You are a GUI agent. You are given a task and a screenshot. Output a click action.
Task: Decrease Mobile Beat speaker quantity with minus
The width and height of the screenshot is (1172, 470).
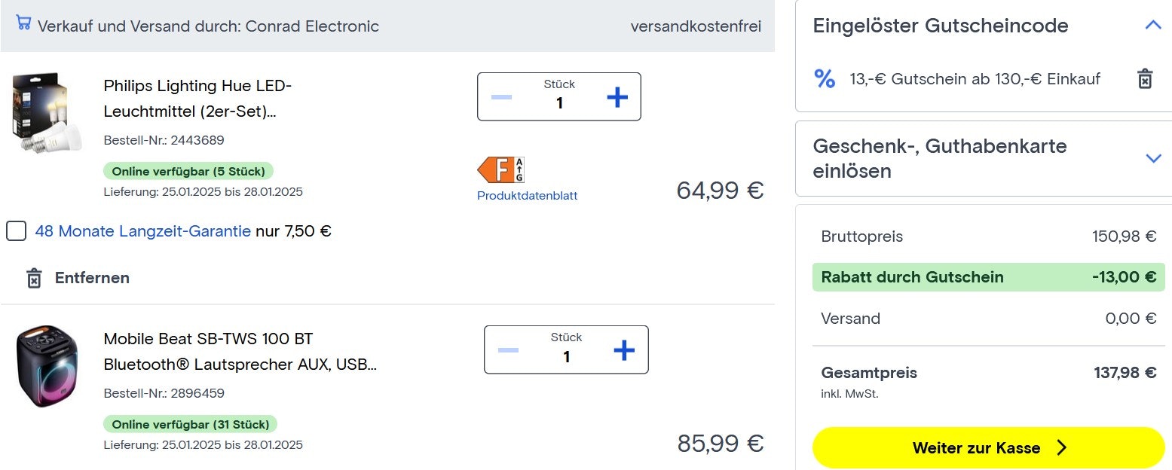click(x=508, y=350)
